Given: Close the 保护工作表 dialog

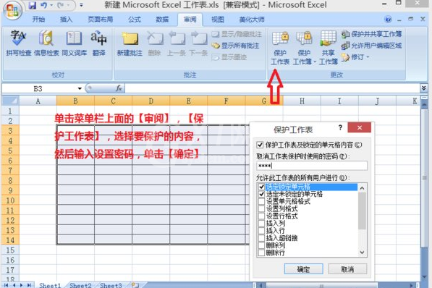Looking at the screenshot, I should click(x=359, y=127).
